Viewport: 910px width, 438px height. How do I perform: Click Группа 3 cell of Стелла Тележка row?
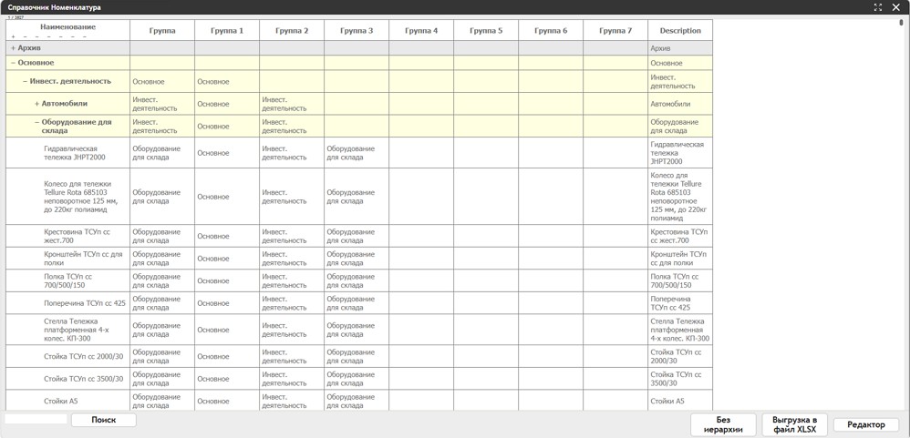[x=357, y=330]
